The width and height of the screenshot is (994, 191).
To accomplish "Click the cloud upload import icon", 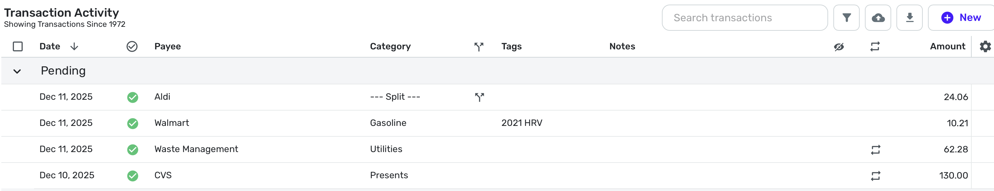I will 878,18.
